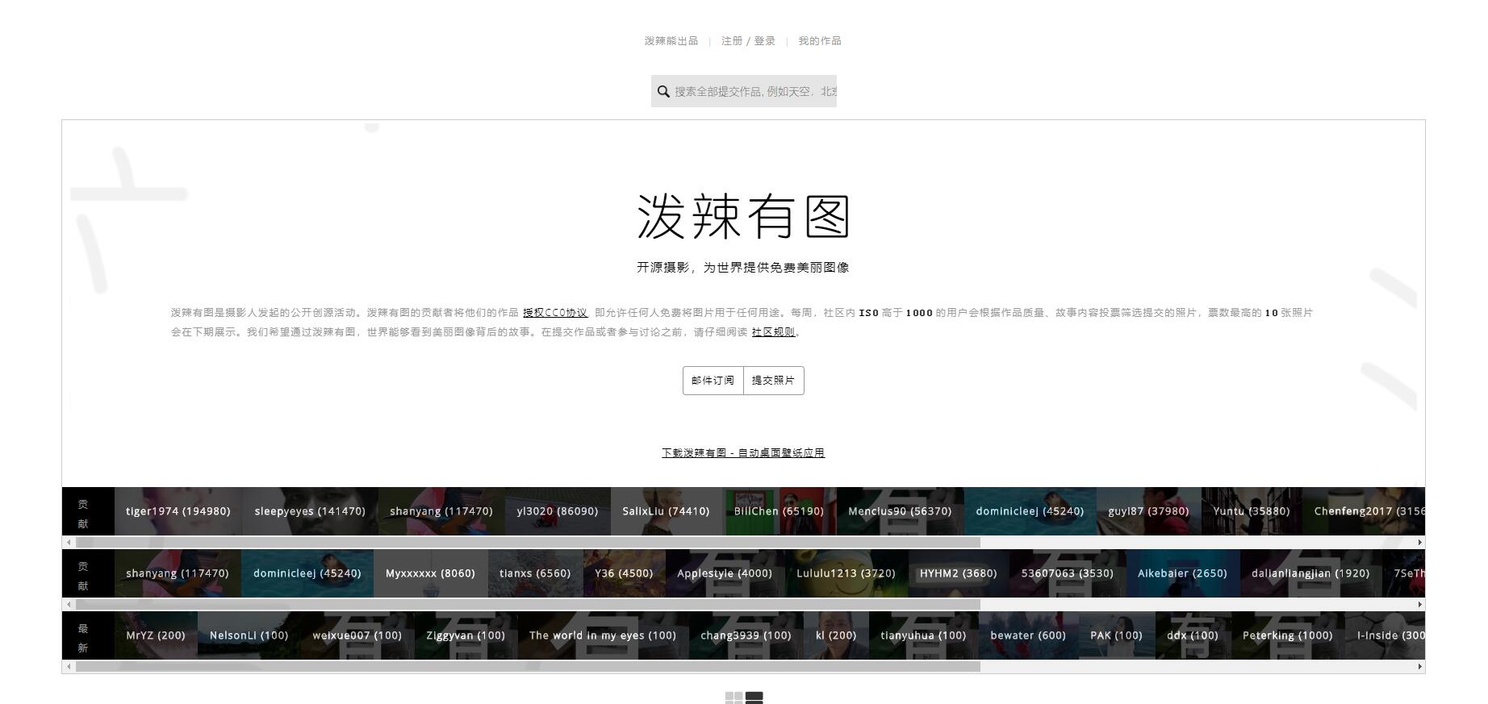The width and height of the screenshot is (1488, 704).
Task: Click the first contributor row scrollbar thumb
Action: pos(528,543)
